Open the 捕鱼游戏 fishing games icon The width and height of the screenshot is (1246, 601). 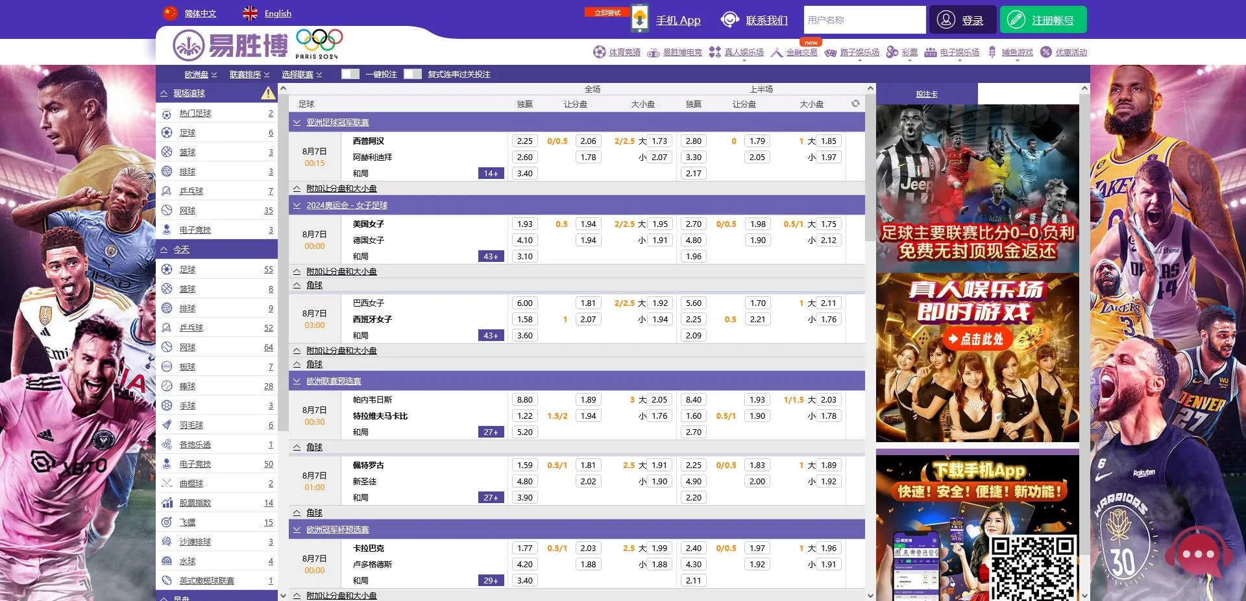pyautogui.click(x=991, y=52)
